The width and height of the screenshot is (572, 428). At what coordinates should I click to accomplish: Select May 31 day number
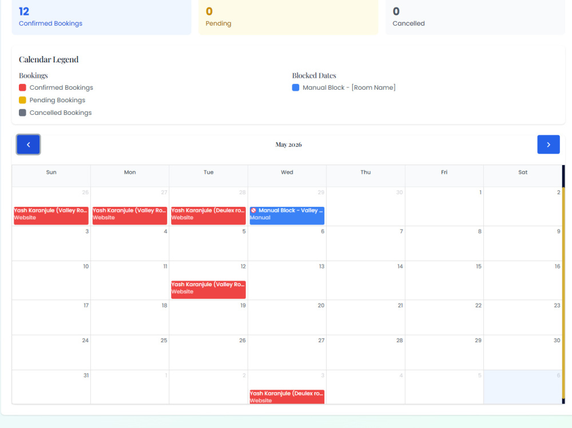[86, 375]
